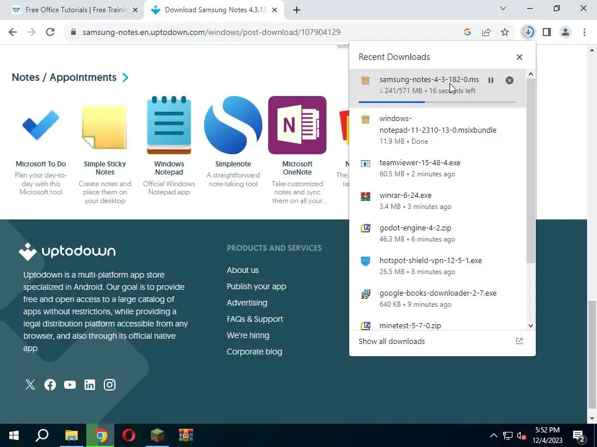597x447 pixels.
Task: Open We're hiring link
Action: (x=248, y=336)
